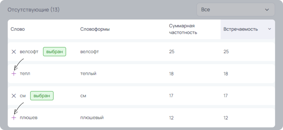Click frequency value 25 in велсофт row
283x130 pixels.
(172, 52)
